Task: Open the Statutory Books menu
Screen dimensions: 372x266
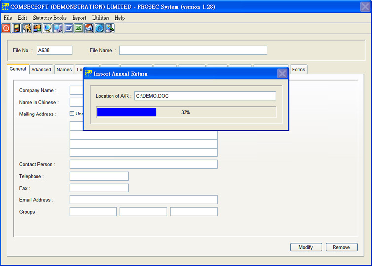Action: click(49, 18)
